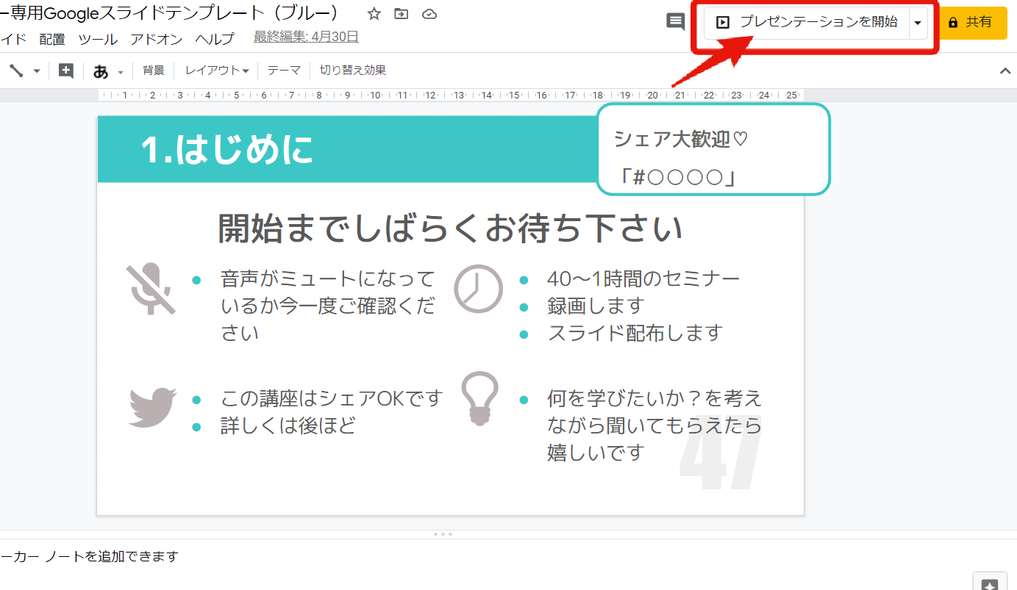Expand the presentation start options arrow

pyautogui.click(x=918, y=23)
